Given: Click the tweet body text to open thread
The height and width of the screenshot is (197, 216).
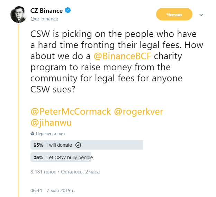Looking at the screenshot, I should tap(117, 62).
